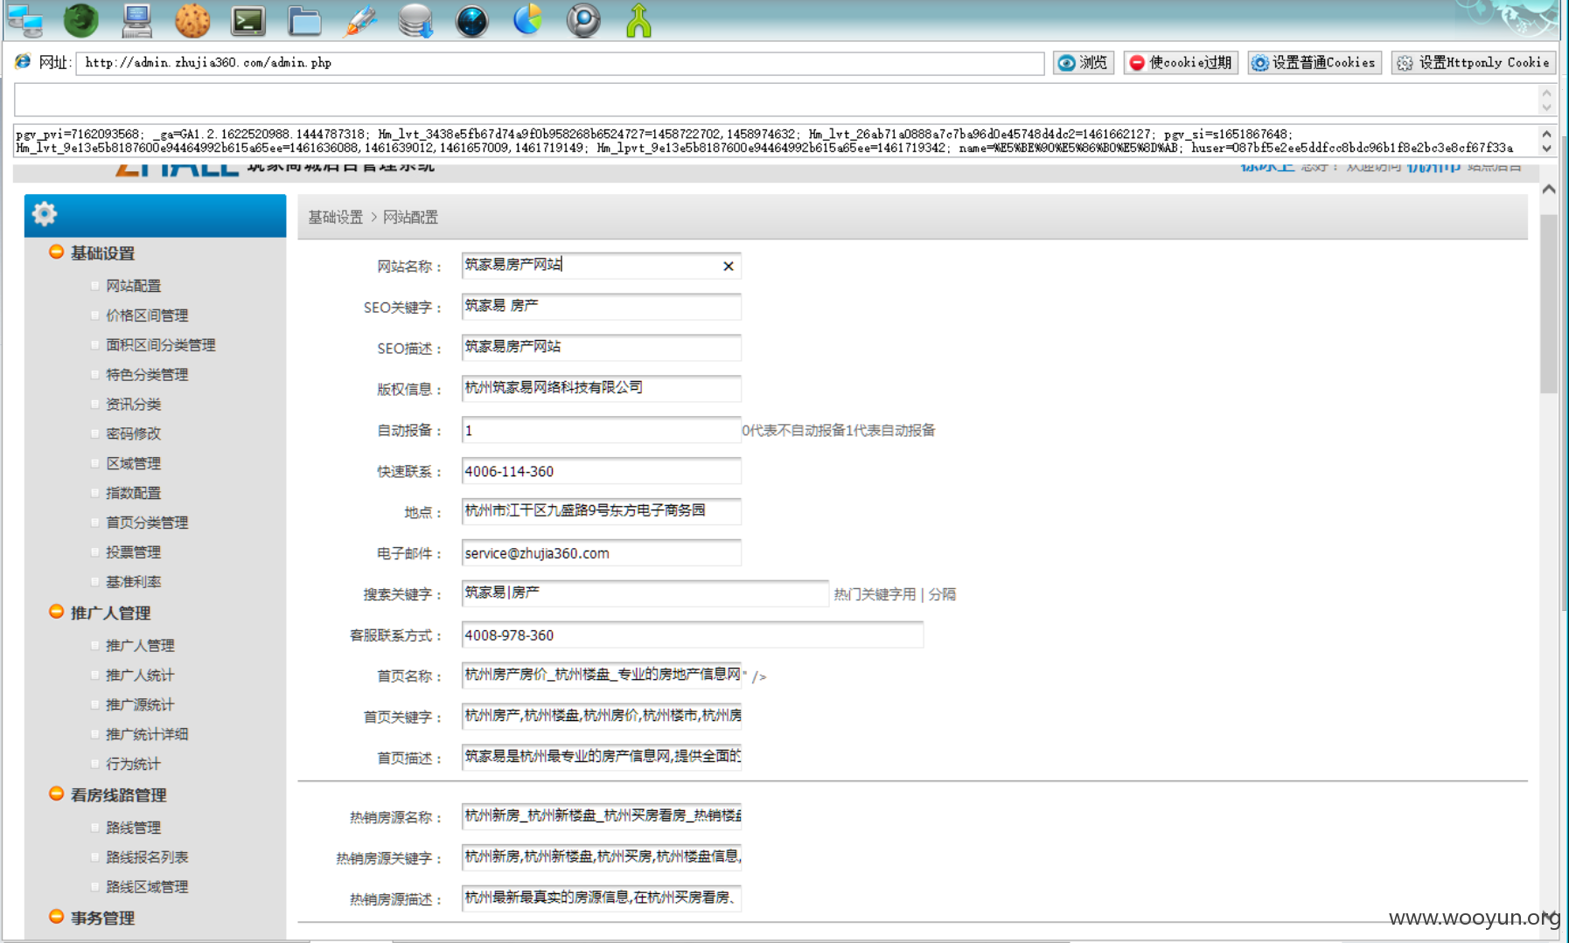Image resolution: width=1569 pixels, height=943 pixels.
Task: Click the 设置普通Cookies button
Action: coord(1314,62)
